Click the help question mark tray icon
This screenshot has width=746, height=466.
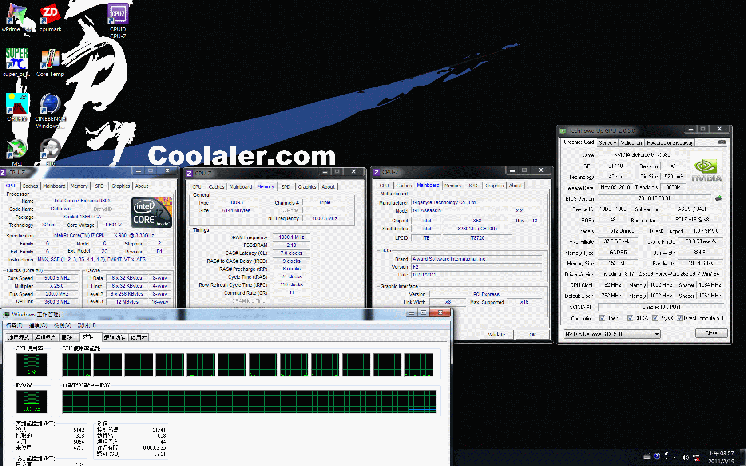pos(657,457)
